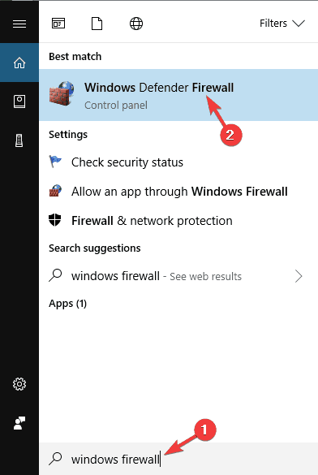This screenshot has height=475, width=318.
Task: Click the Devices tower icon in sidebar
Action: click(19, 140)
